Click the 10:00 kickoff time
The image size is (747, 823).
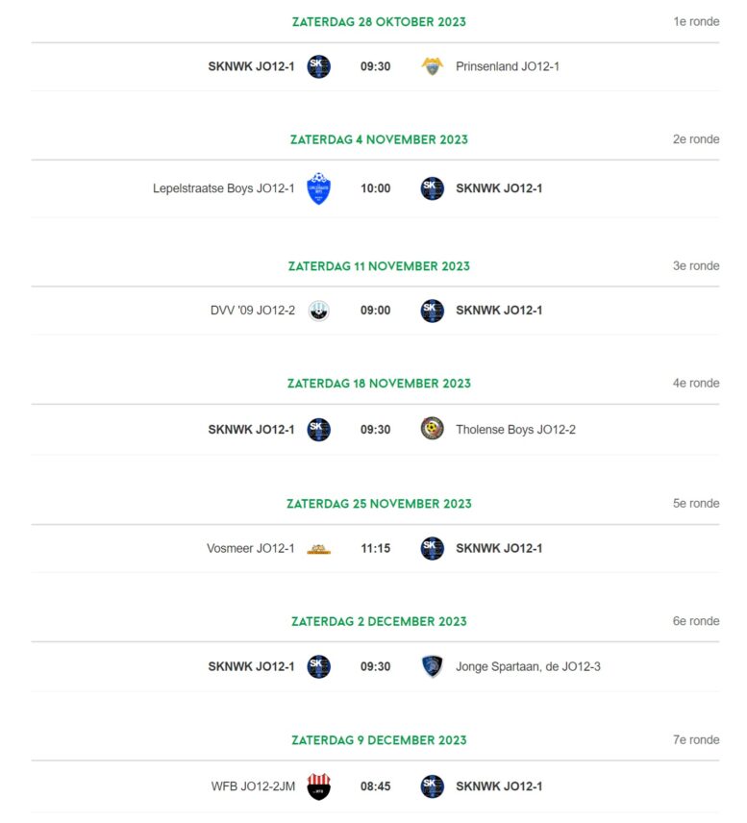(375, 188)
